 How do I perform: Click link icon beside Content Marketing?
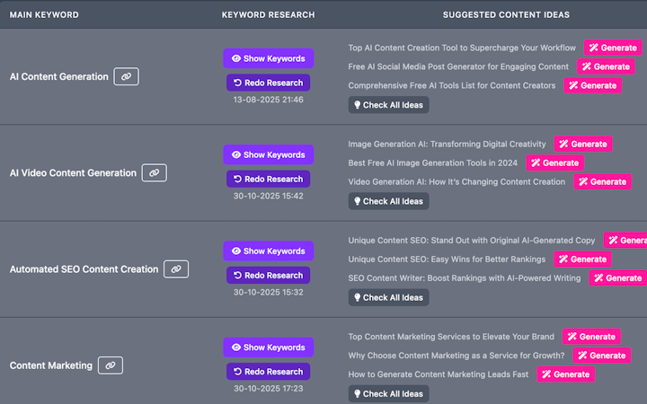coord(110,365)
